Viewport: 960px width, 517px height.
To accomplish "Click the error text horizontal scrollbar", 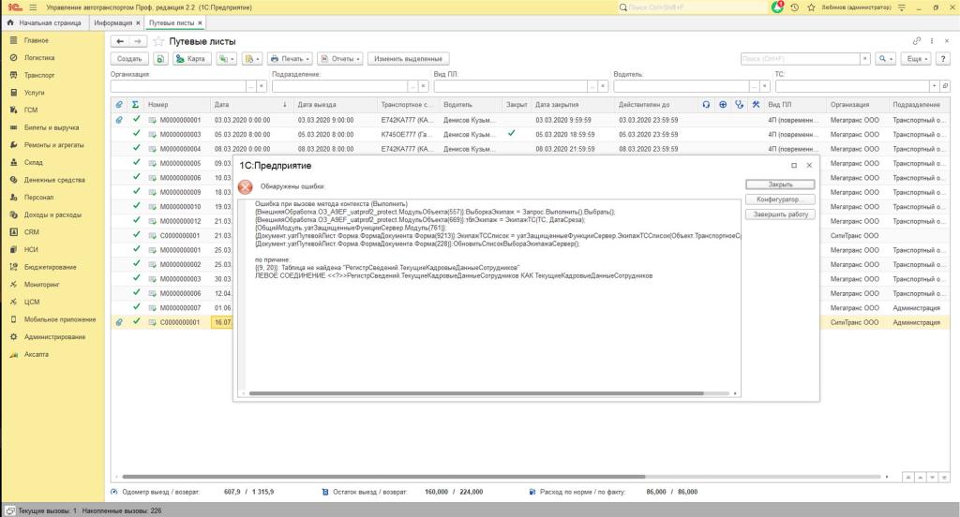I will click(x=476, y=393).
